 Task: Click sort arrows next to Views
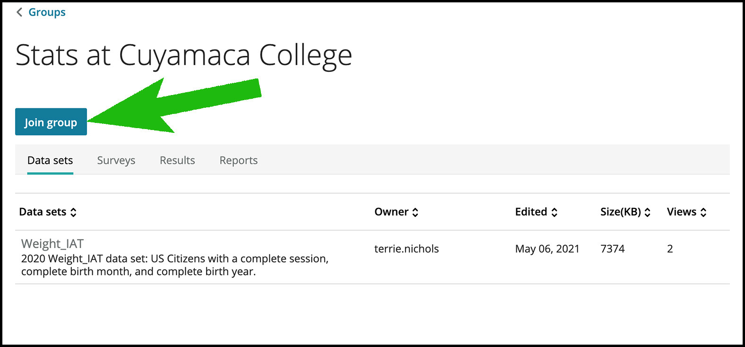pyautogui.click(x=703, y=212)
